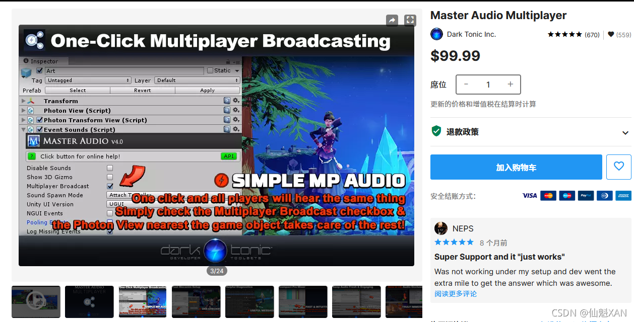
Task: Click reviewer NEPS's avatar picture
Action: (x=441, y=228)
